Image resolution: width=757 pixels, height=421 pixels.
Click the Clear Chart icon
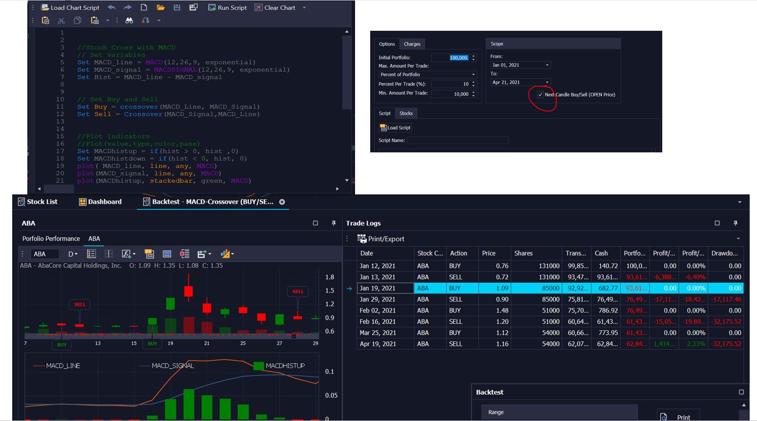click(x=259, y=8)
